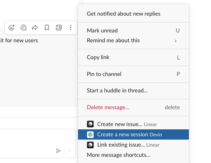Click Linear icon beside Create new issue
Image resolution: width=211 pixels, height=163 pixels.
coord(90,124)
